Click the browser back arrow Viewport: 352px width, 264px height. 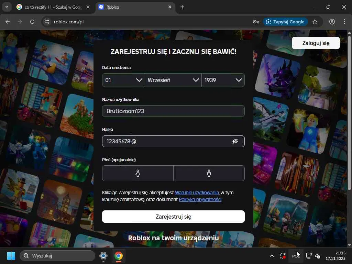pos(8,22)
